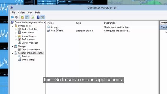Click the Forward arrow toolbar button
Viewport: 167px width, 94px height.
click(16, 17)
